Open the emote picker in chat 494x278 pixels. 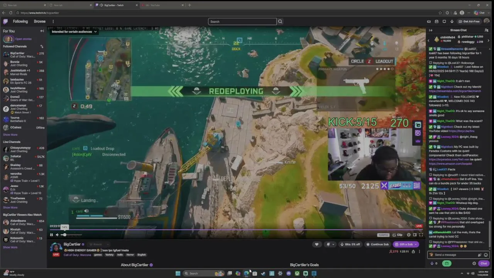486,255
